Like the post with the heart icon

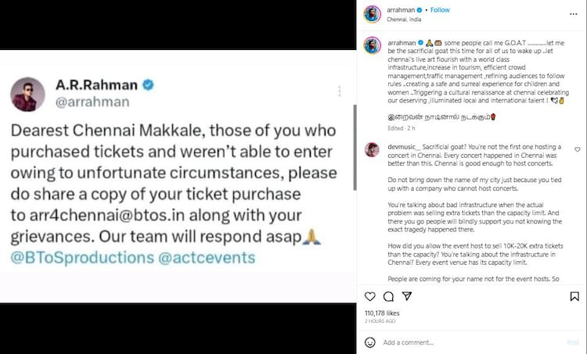(369, 297)
